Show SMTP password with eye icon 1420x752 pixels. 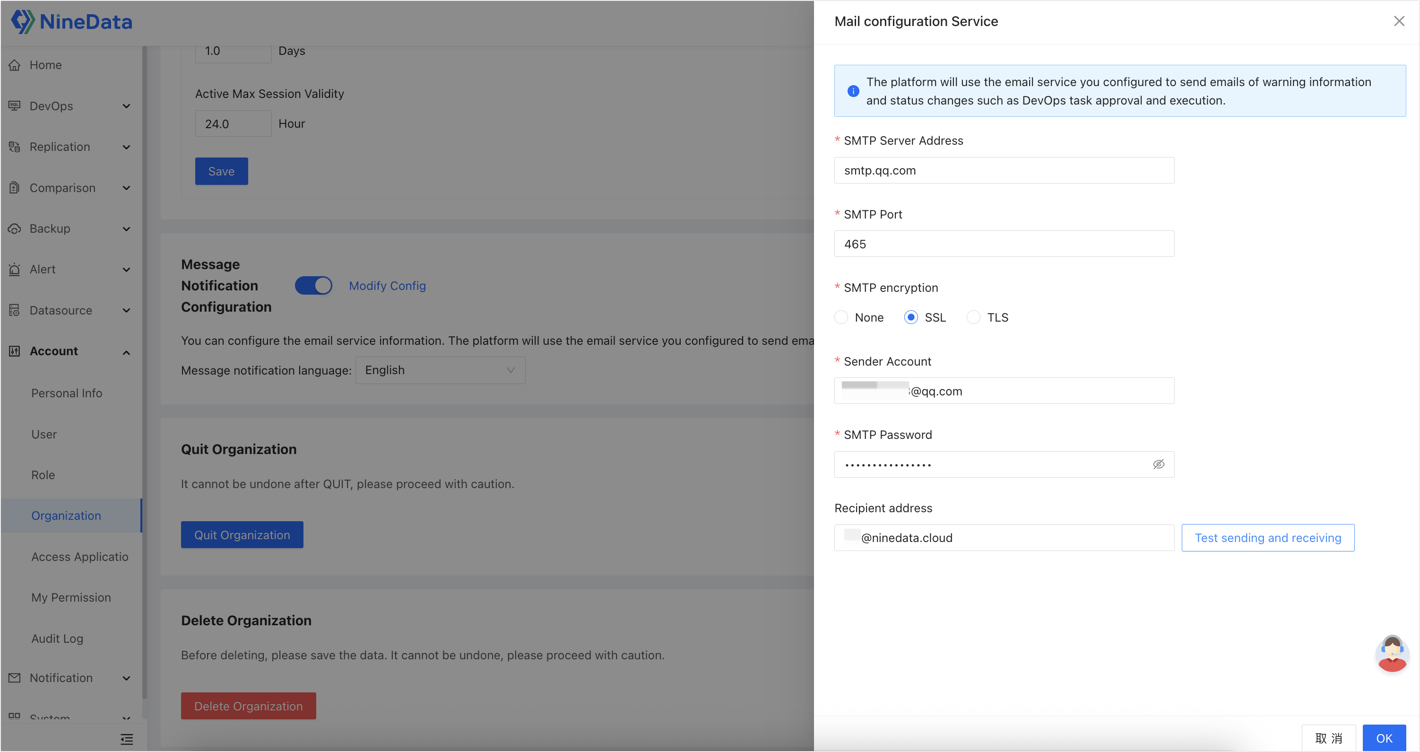[x=1158, y=464]
